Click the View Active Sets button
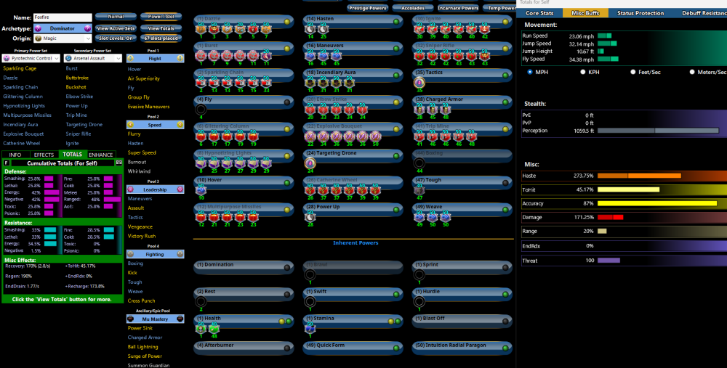Viewport: 727px width, 368px height. click(116, 28)
